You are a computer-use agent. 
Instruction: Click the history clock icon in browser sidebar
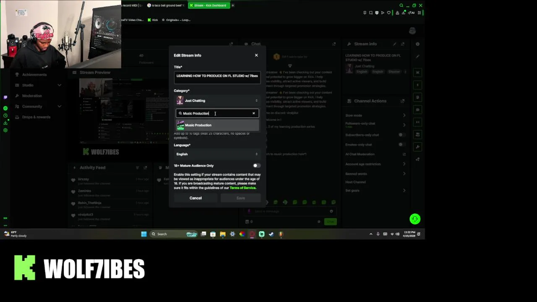pyautogui.click(x=5, y=115)
